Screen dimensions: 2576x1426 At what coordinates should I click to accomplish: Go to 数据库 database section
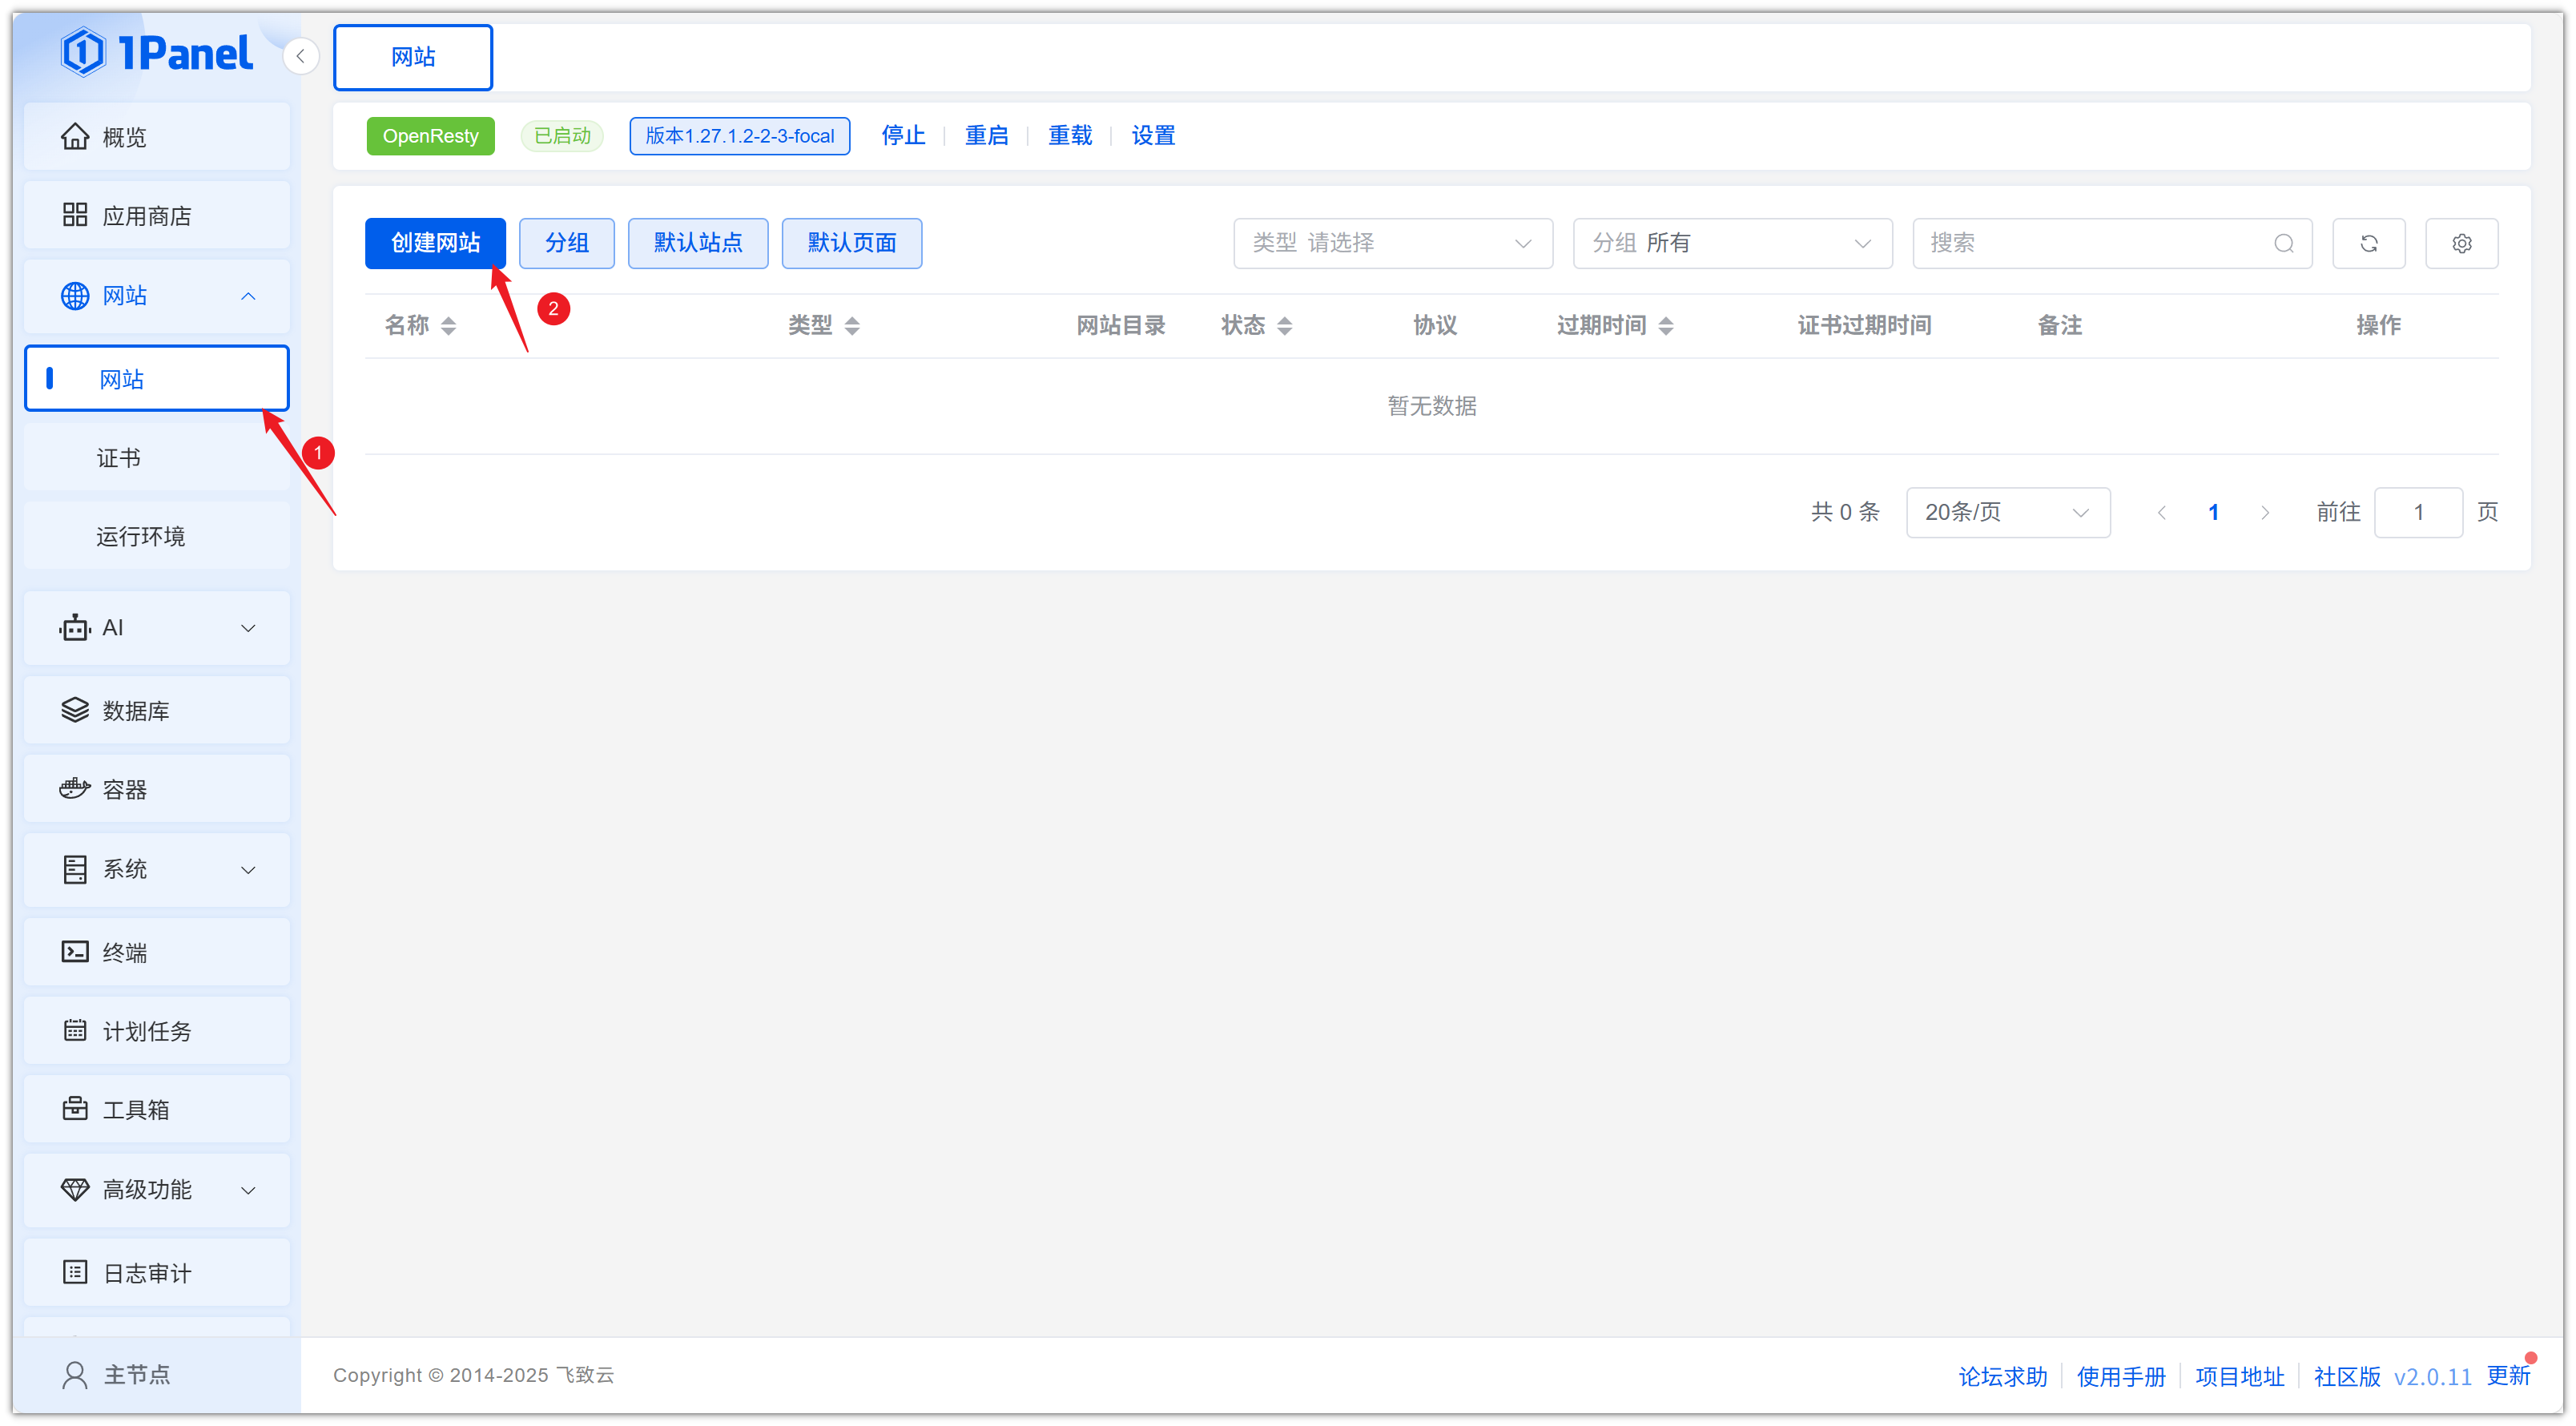coord(157,710)
